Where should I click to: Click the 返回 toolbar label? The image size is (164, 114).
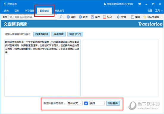(x=73, y=17)
